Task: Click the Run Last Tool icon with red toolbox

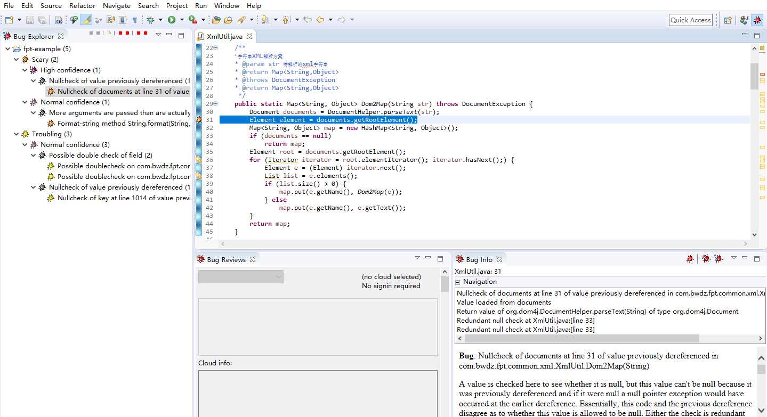Action: pos(192,20)
